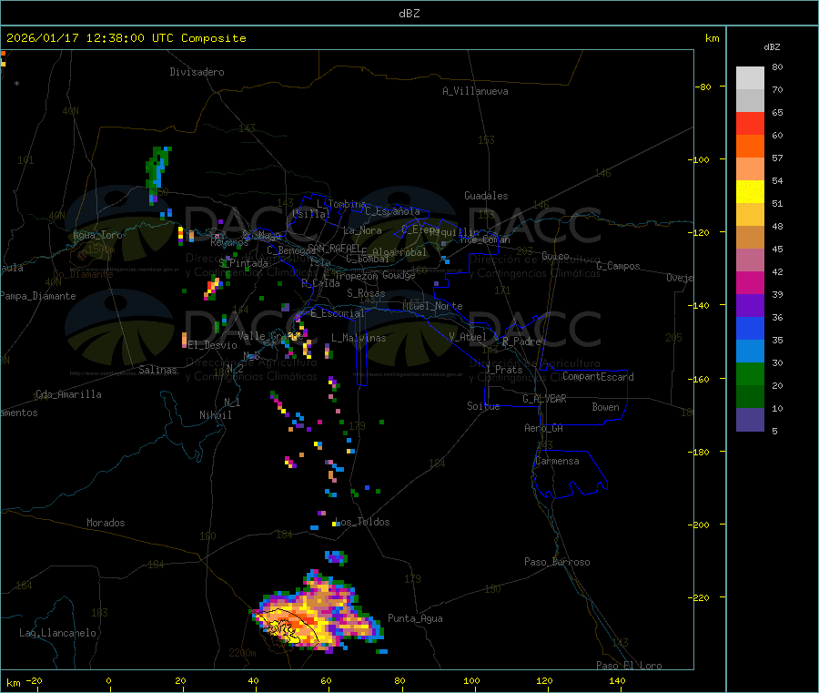
Task: Click the 'Goudge' label
Action: [x=399, y=275]
